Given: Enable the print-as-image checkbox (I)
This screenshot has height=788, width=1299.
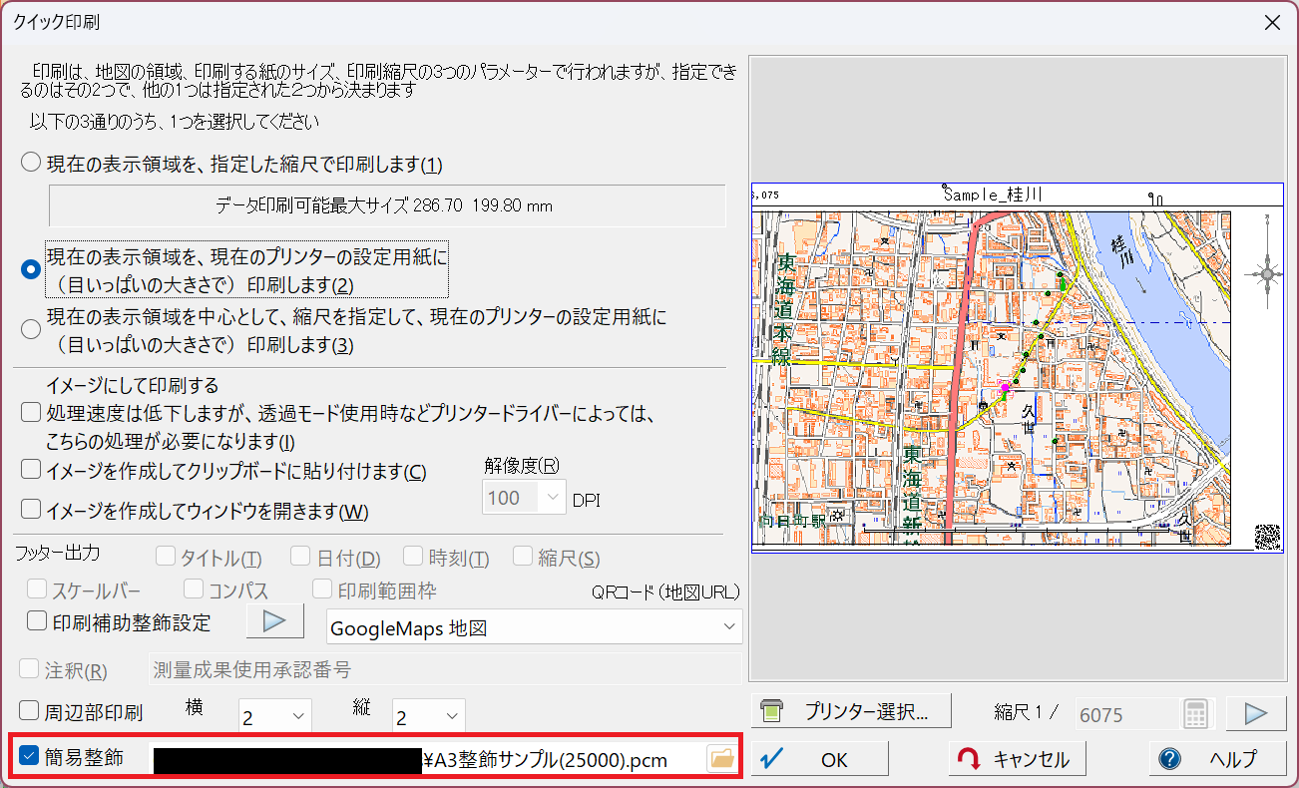Looking at the screenshot, I should click(x=30, y=412).
